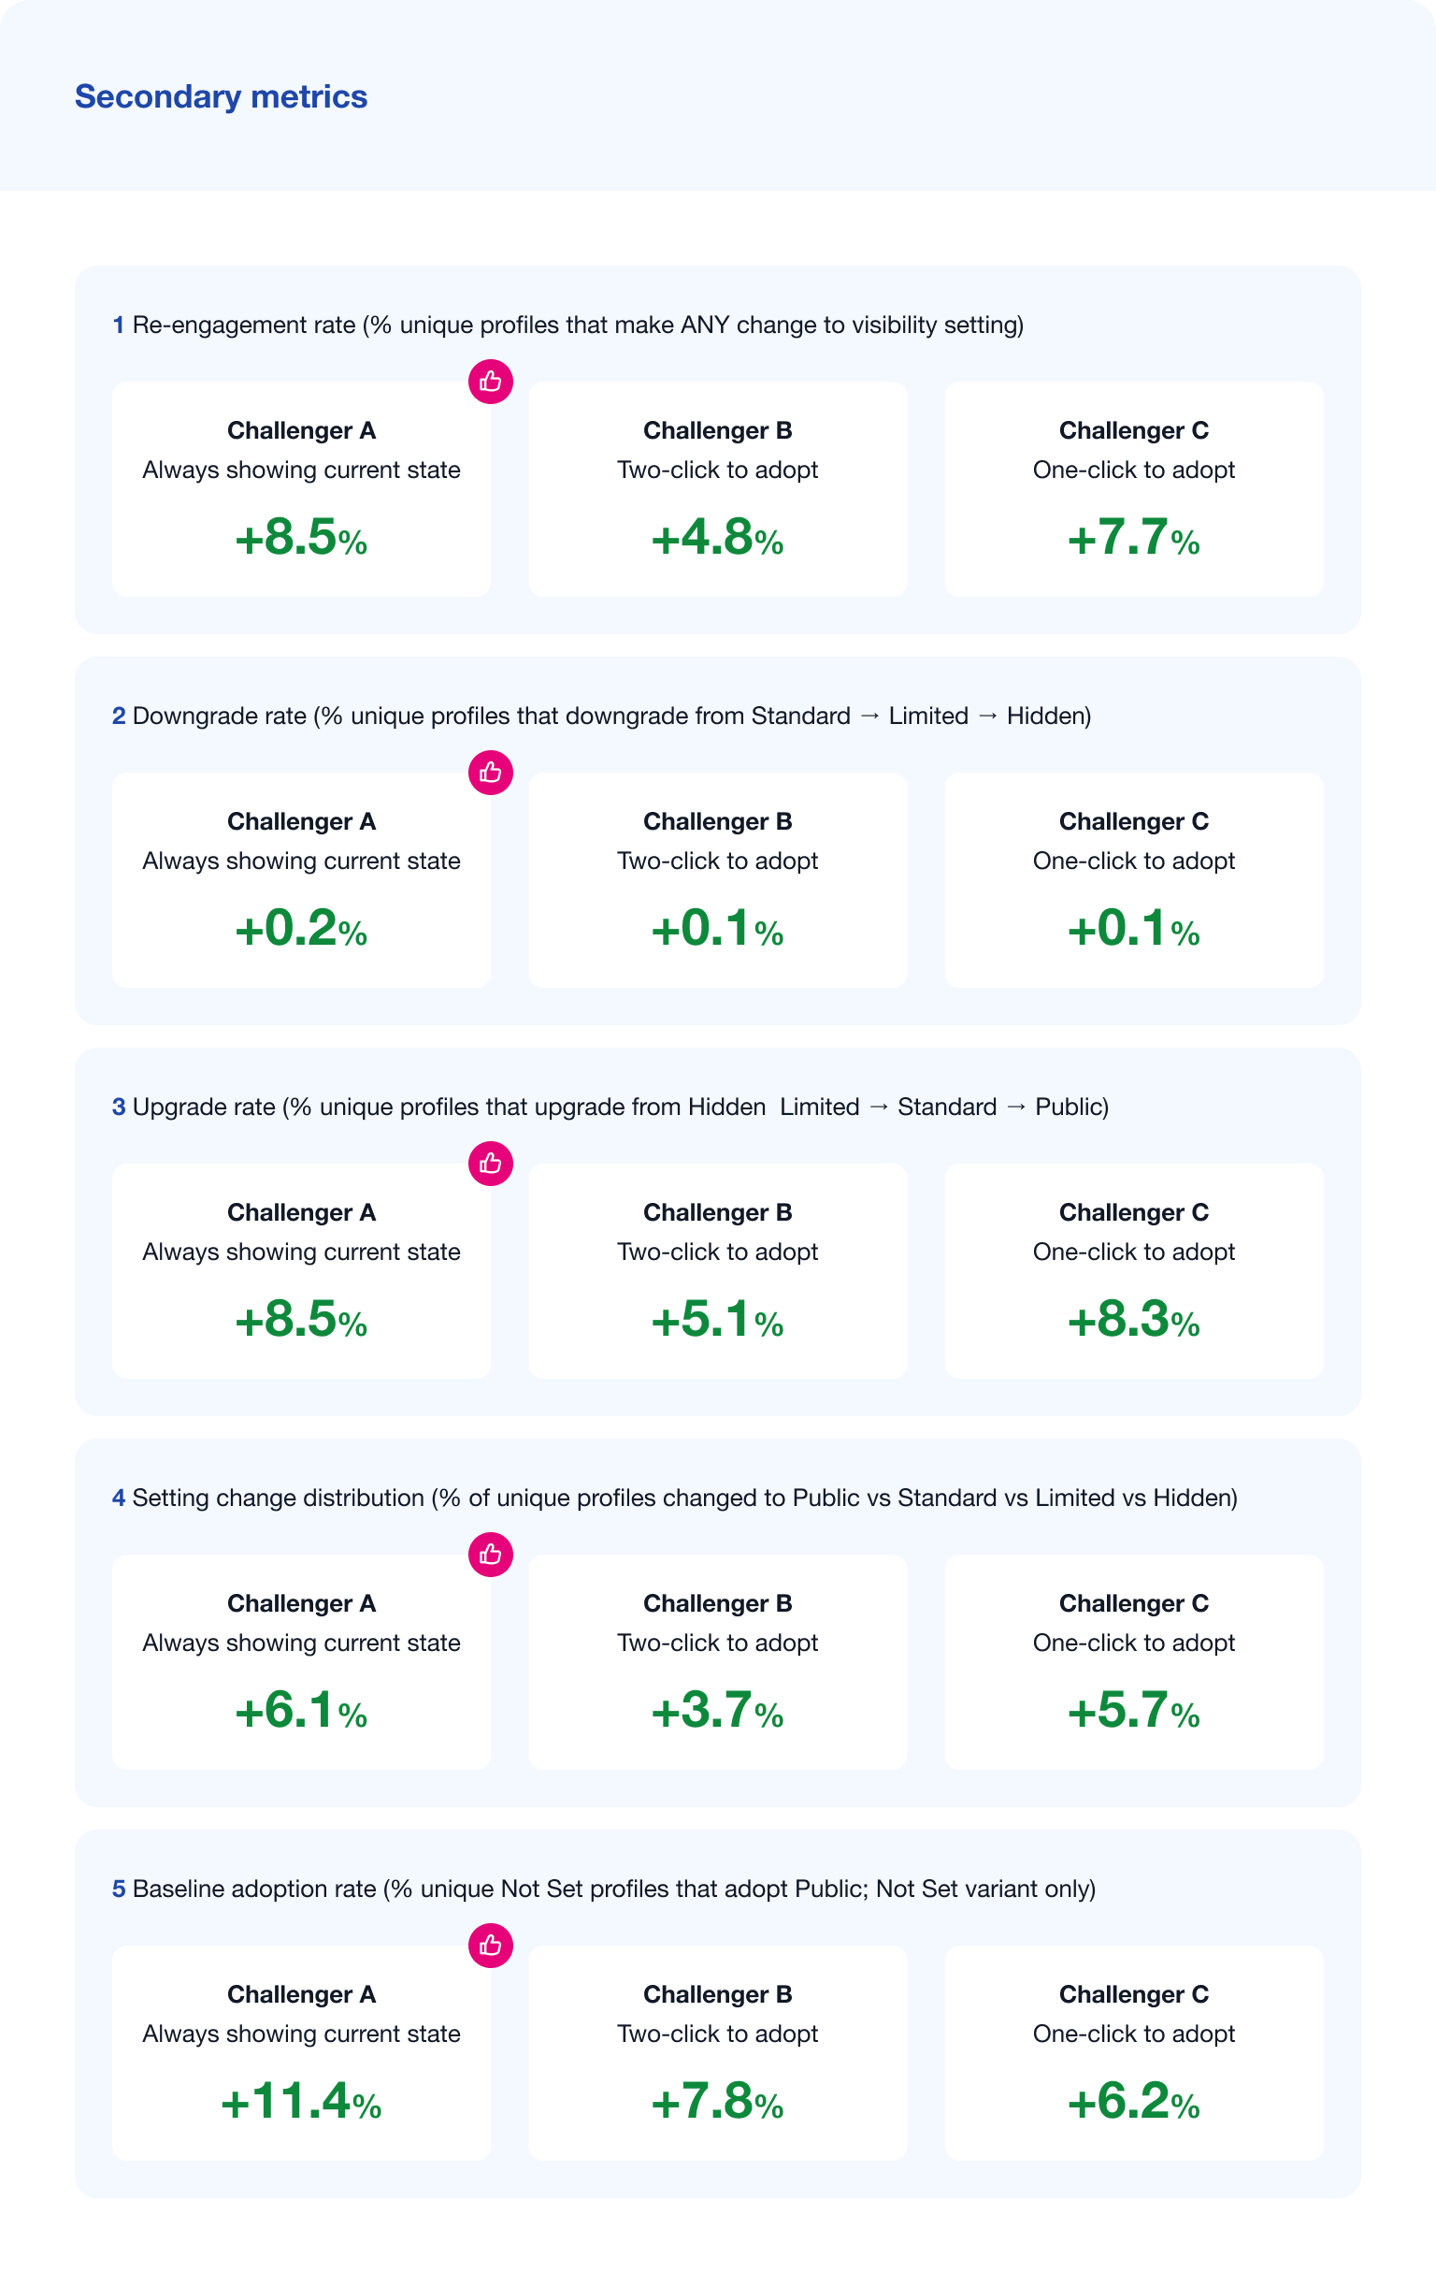This screenshot has width=1436, height=2273.
Task: Select Challenger B card showing +5.1% upgrade
Action: coord(717,1270)
